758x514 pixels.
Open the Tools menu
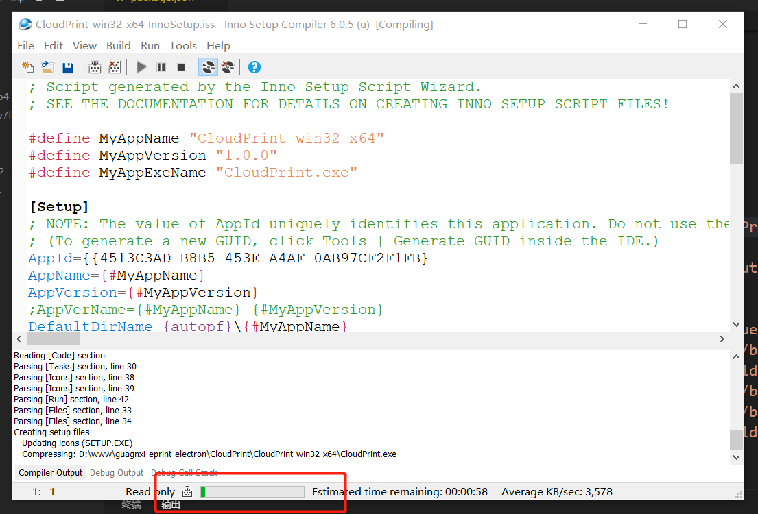182,45
